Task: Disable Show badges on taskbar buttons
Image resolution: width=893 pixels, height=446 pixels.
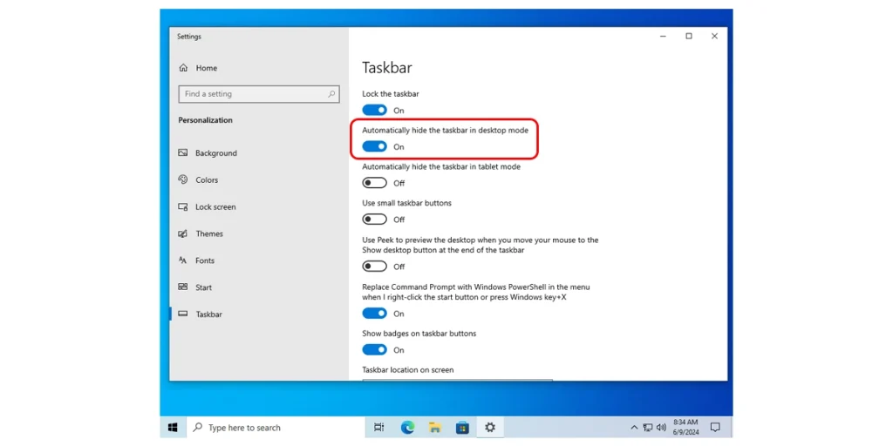Action: pyautogui.click(x=375, y=350)
